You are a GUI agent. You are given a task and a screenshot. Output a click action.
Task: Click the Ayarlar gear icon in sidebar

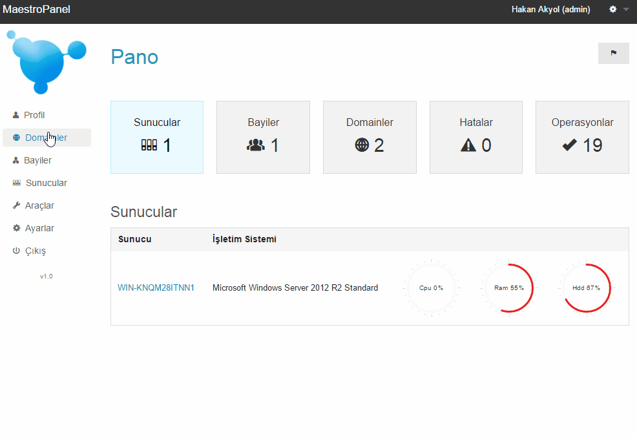click(16, 228)
